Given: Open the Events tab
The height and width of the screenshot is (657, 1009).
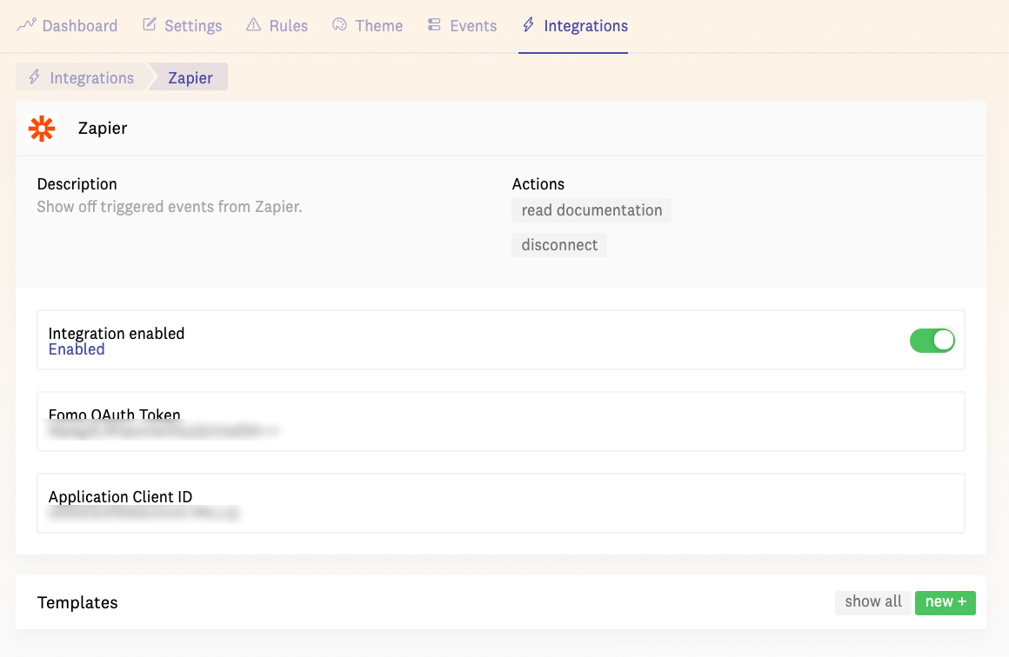Looking at the screenshot, I should pyautogui.click(x=463, y=26).
